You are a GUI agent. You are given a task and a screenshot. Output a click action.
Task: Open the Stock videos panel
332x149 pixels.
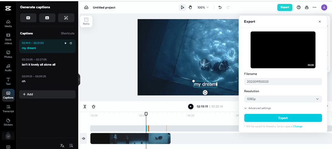[8, 39]
